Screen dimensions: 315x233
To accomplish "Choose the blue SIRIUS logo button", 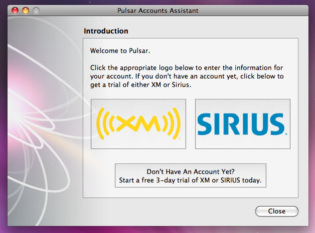I will point(243,124).
